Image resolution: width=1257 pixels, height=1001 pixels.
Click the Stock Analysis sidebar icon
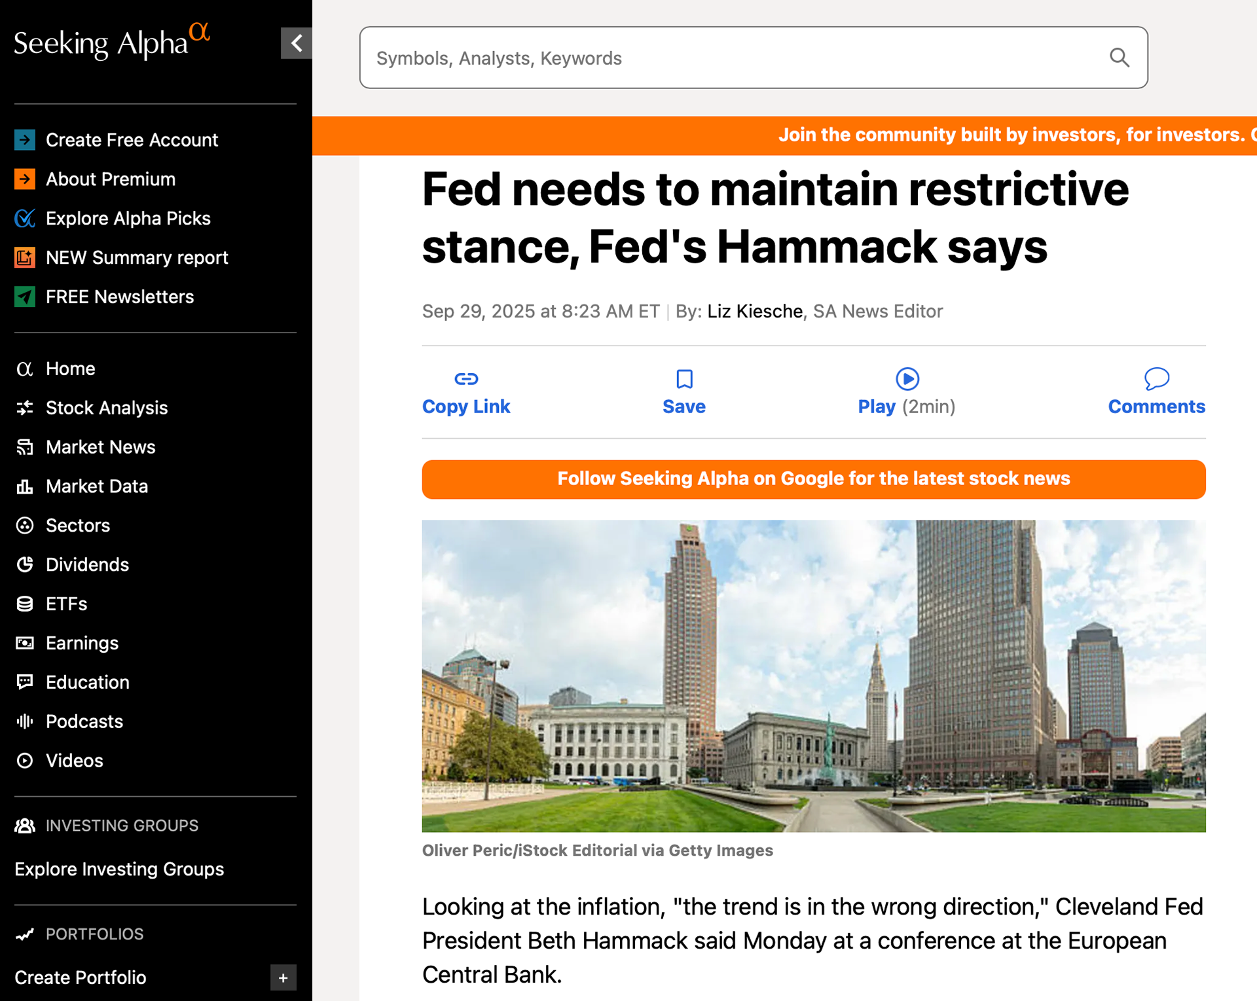25,408
